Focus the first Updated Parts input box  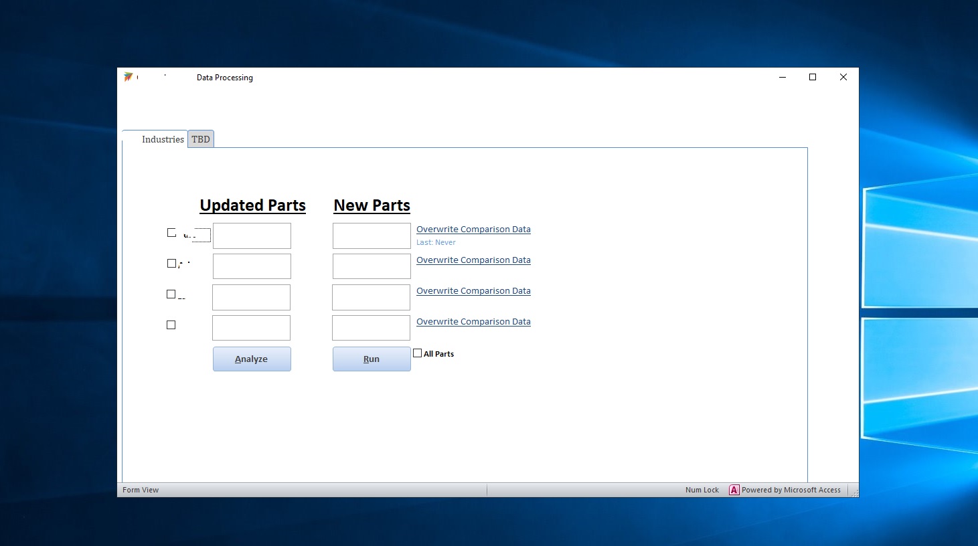252,236
